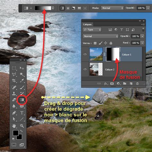Filter layers by type layers
The width and height of the screenshot is (152, 152).
(122, 30)
